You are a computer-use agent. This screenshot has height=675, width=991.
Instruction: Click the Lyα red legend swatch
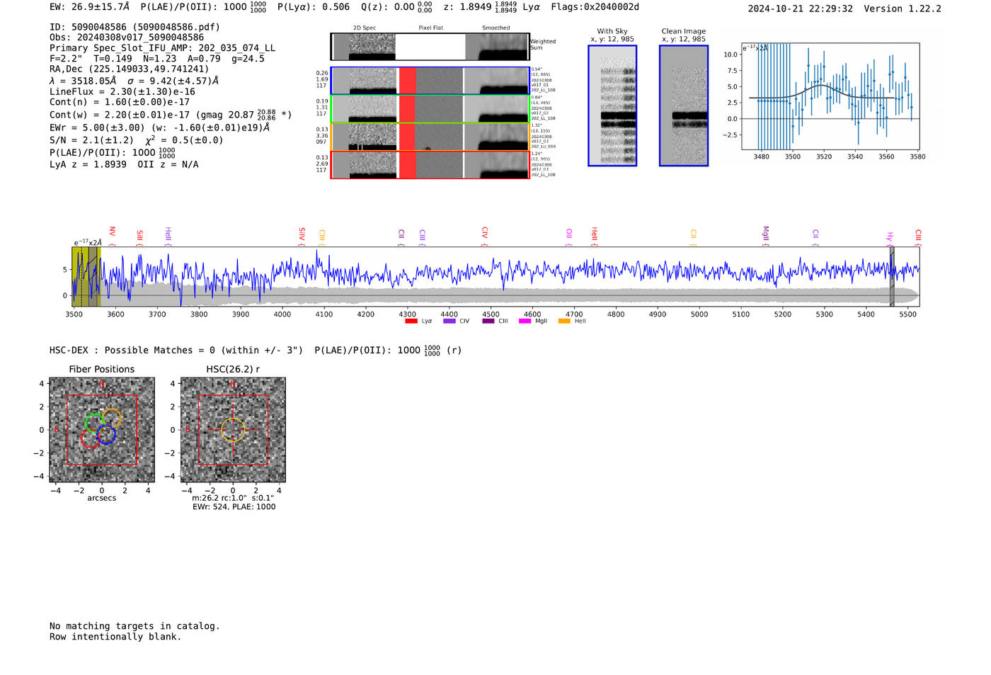pos(411,322)
